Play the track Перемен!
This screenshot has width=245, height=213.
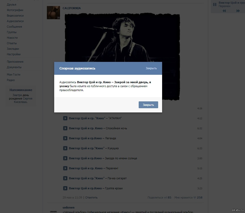pos(65,168)
